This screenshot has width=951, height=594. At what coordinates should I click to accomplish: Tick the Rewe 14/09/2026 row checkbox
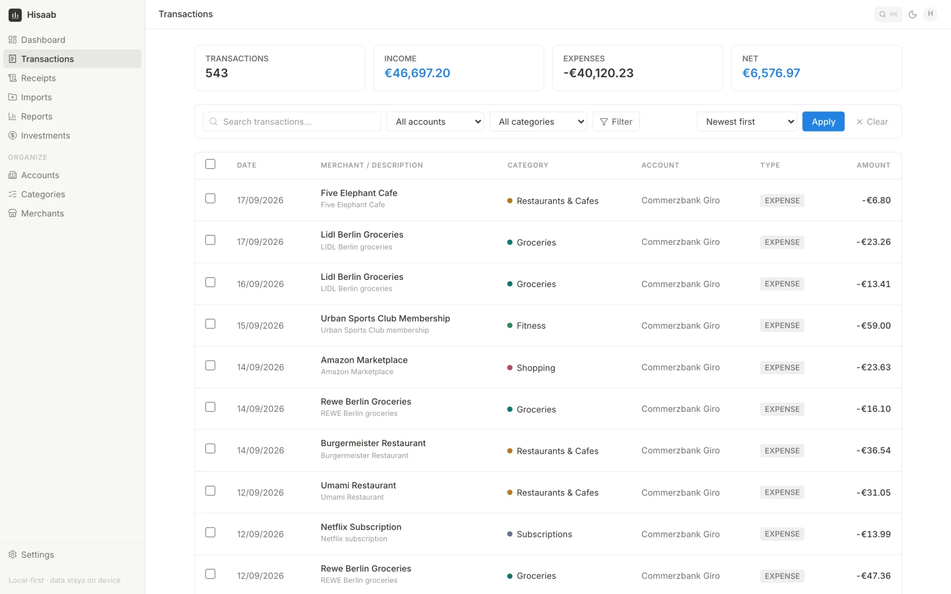tap(210, 407)
